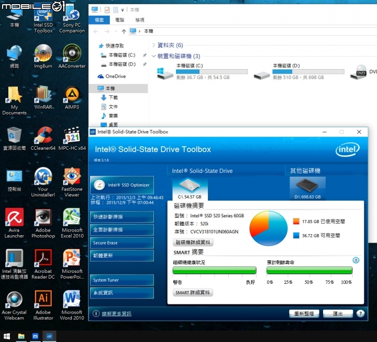The height and width of the screenshot is (342, 377).
Task: Select 本機磁碟 (C:) in Explorer sidebar
Action: coord(122,55)
